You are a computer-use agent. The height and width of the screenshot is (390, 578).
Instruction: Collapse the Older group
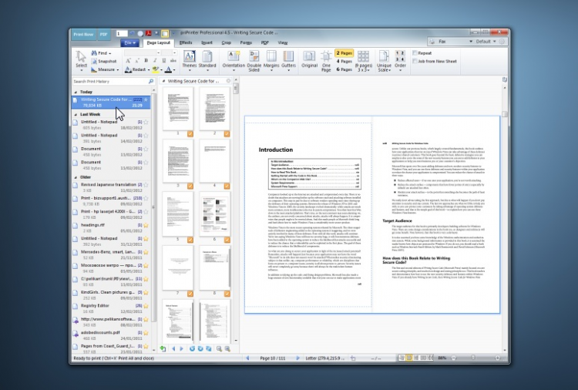pyautogui.click(x=76, y=177)
